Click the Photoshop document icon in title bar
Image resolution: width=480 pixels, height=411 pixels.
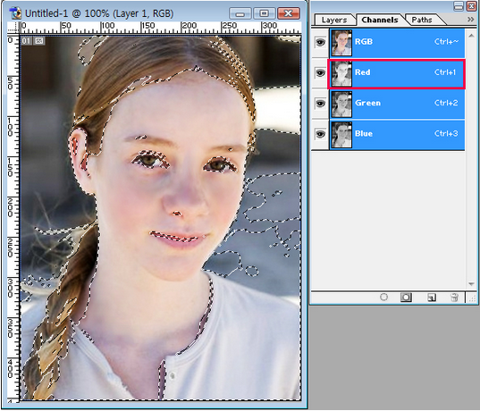(x=15, y=13)
